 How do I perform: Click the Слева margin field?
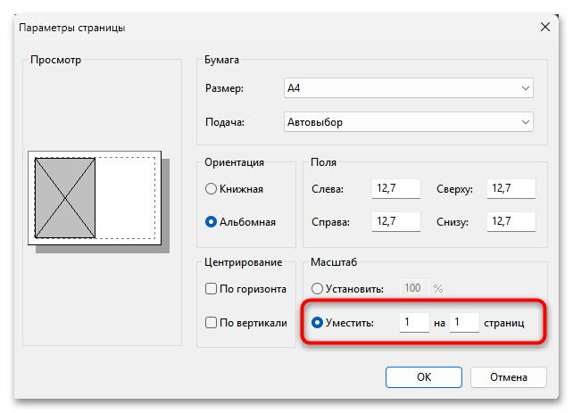click(x=395, y=189)
